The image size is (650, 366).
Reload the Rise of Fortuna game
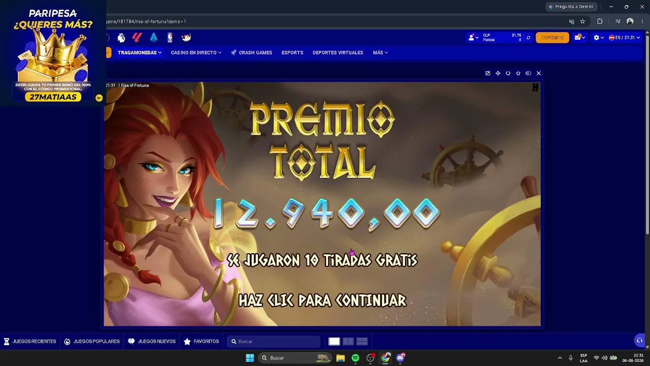[508, 73]
